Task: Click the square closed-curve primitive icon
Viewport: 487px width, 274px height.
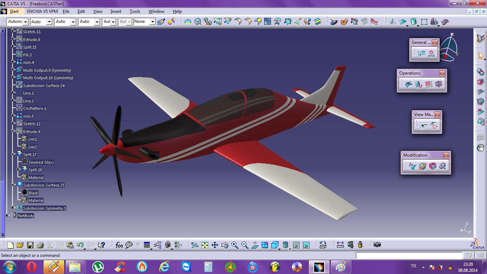Action: 424,22
